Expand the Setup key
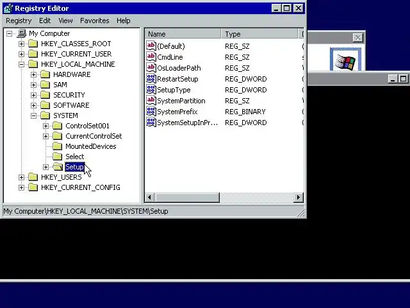This screenshot has width=410, height=308. pos(45,167)
